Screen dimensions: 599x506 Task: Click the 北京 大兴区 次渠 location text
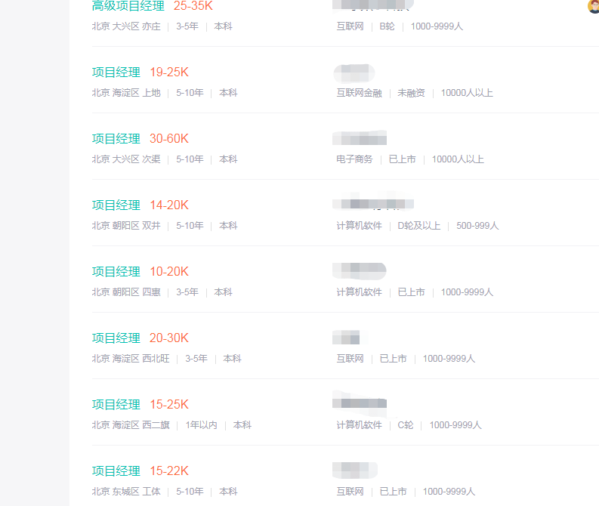pyautogui.click(x=126, y=159)
